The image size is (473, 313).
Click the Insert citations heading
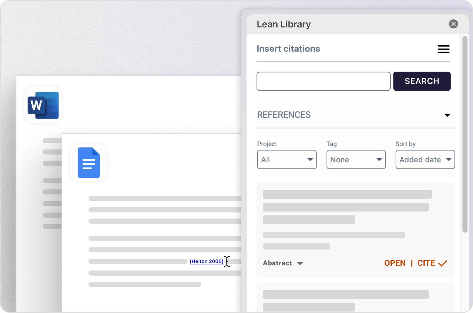point(288,49)
